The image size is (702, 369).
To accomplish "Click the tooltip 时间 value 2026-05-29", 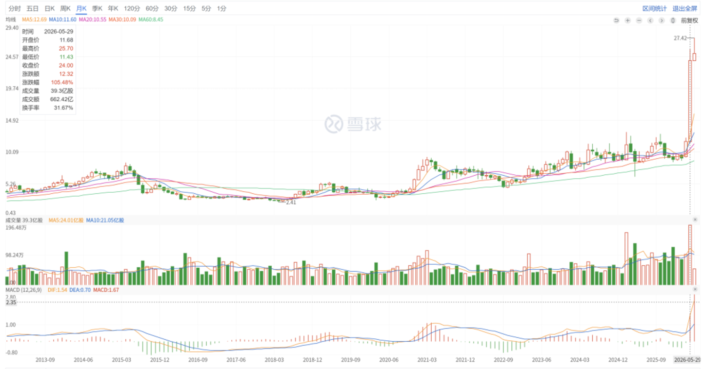I will 59,31.
